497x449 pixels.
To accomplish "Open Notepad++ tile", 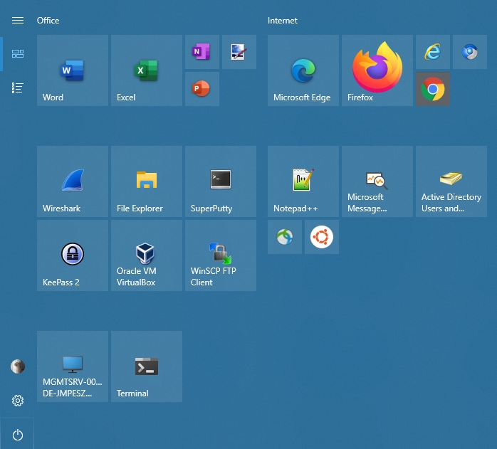I will [303, 181].
